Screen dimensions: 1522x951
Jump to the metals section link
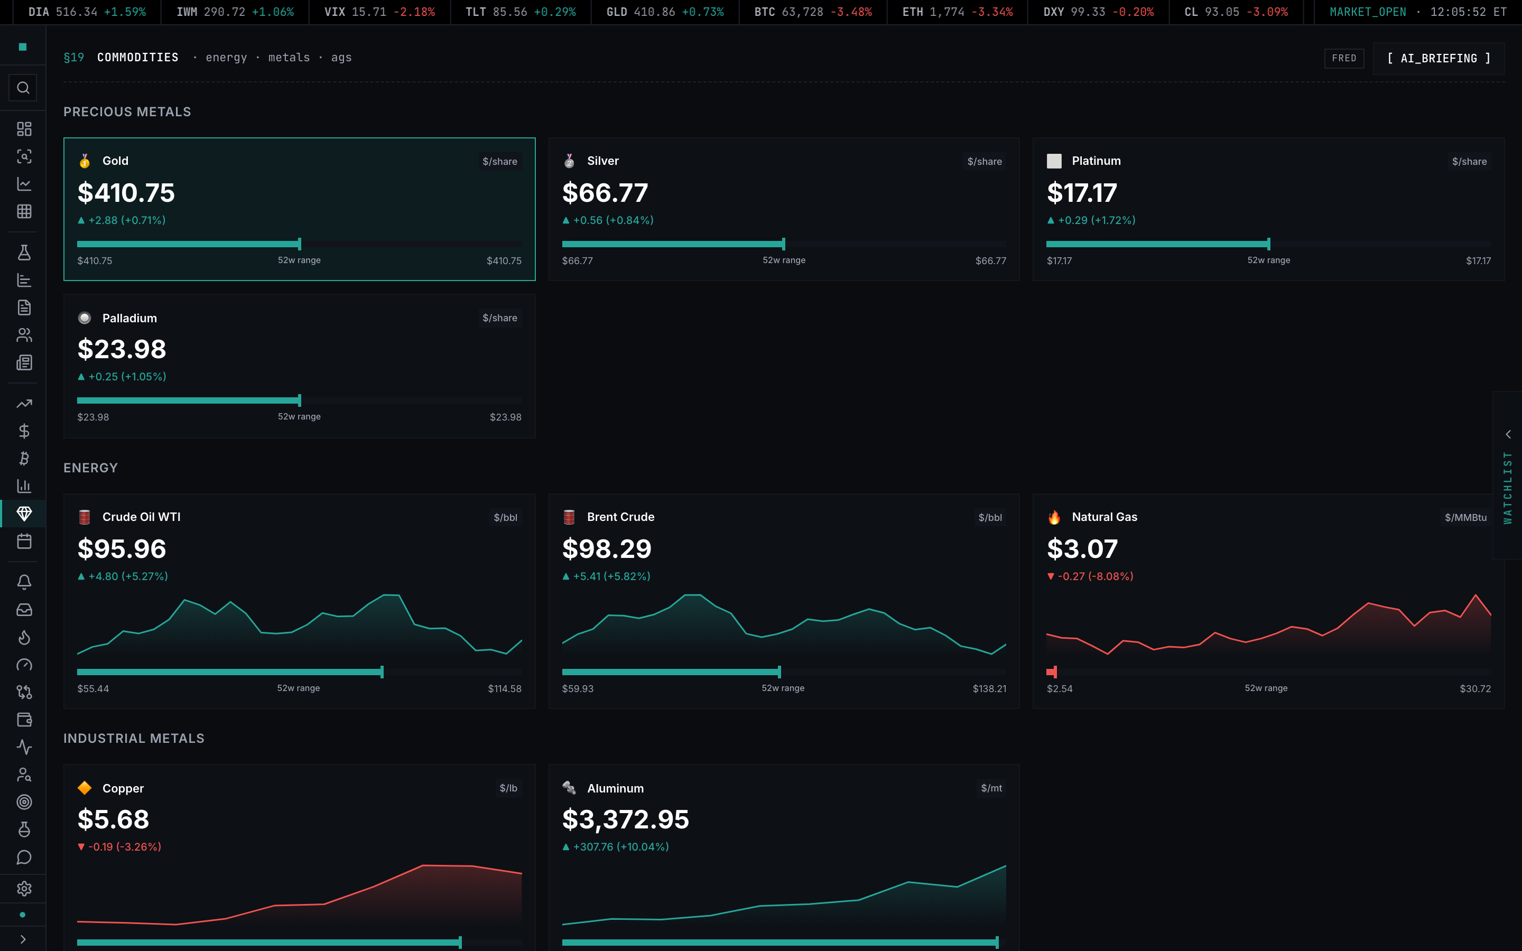(x=289, y=57)
